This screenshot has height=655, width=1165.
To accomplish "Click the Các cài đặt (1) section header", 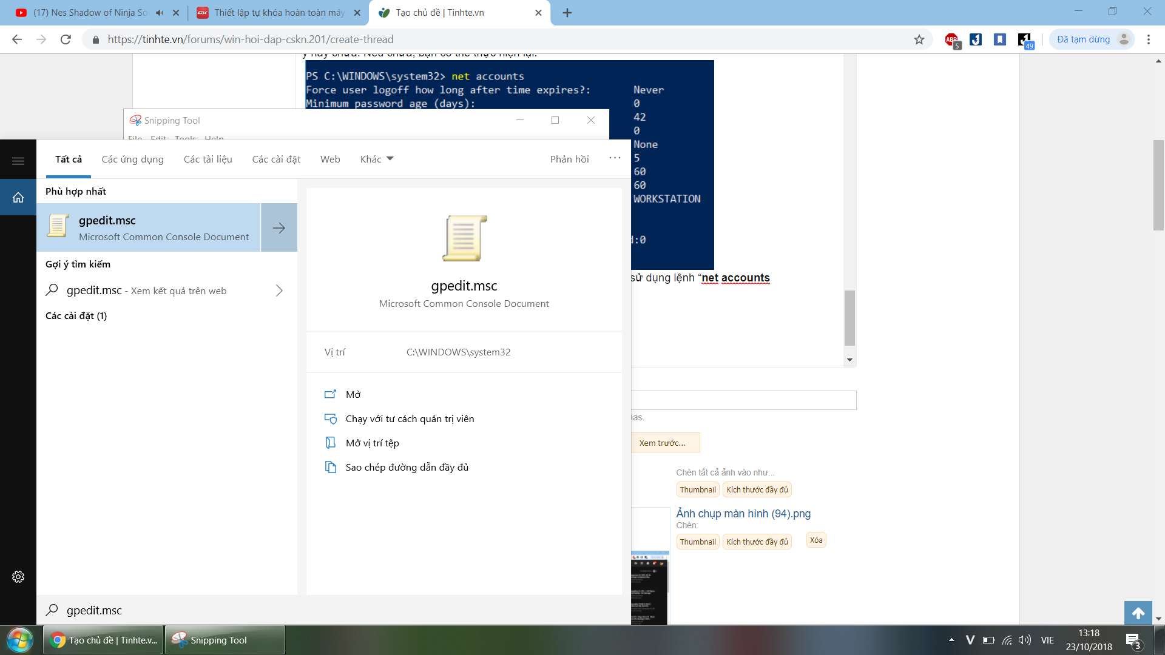I will pyautogui.click(x=76, y=316).
